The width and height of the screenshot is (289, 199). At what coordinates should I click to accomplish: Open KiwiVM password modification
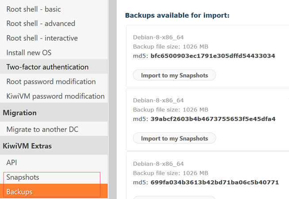click(55, 96)
